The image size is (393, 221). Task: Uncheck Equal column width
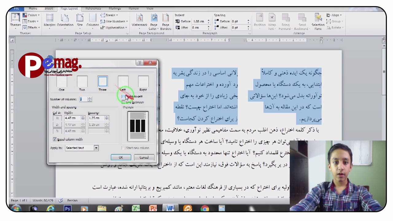pos(55,139)
